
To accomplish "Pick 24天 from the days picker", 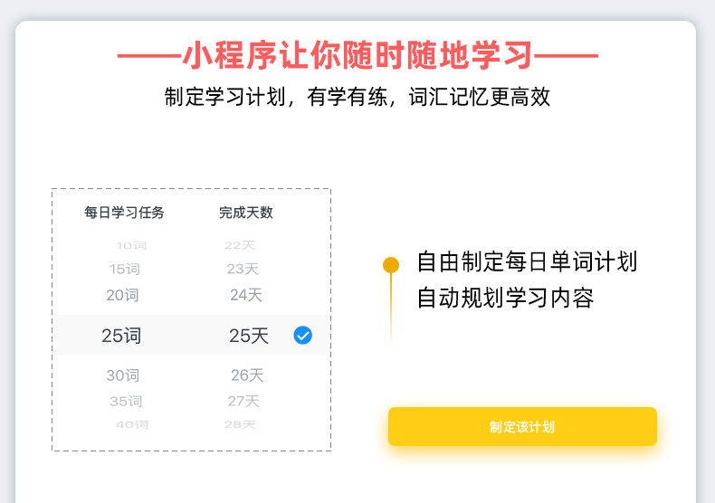I will [x=245, y=295].
